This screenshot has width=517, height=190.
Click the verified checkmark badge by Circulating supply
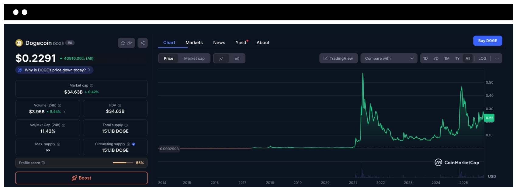134,144
